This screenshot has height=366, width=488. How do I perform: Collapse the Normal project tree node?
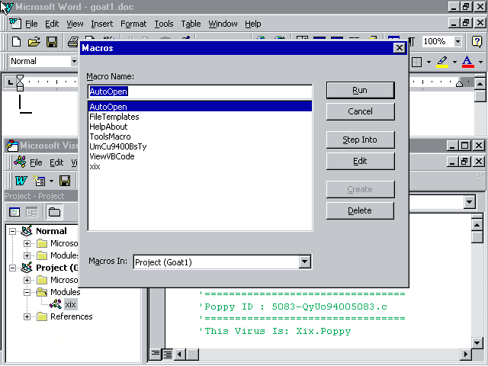tap(12, 231)
